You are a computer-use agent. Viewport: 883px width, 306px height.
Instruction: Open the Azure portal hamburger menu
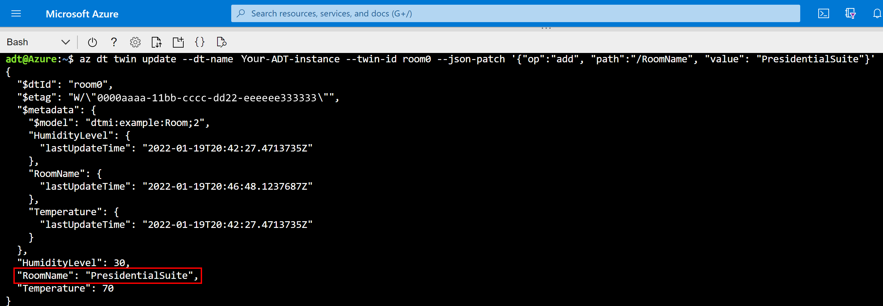[x=16, y=14]
